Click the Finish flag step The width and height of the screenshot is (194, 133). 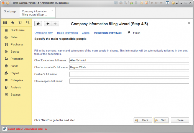click(x=134, y=33)
